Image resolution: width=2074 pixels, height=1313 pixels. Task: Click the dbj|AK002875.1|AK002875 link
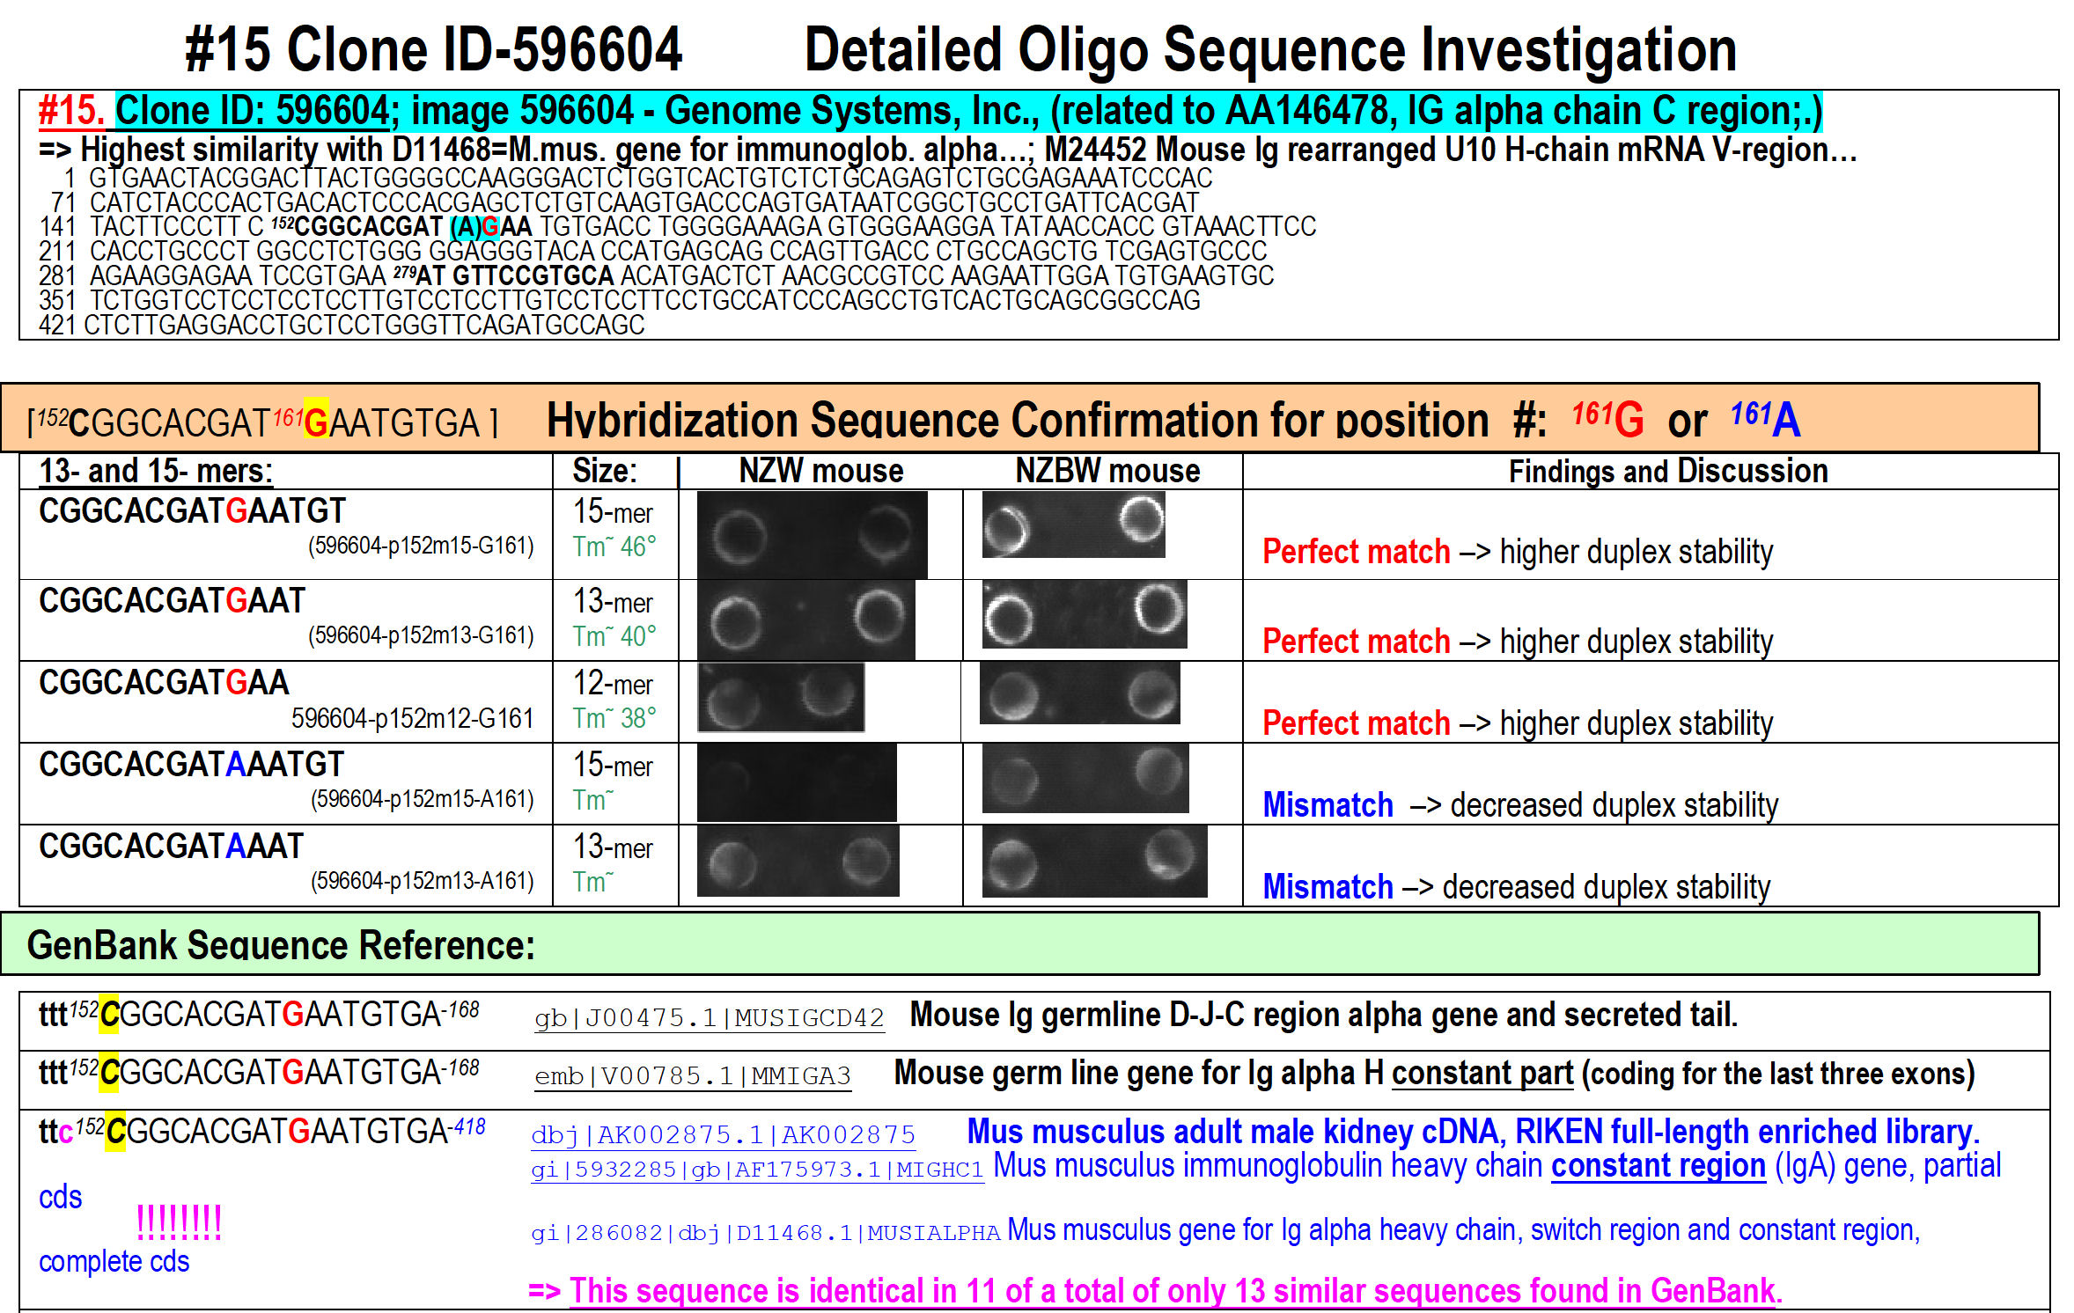723,1135
